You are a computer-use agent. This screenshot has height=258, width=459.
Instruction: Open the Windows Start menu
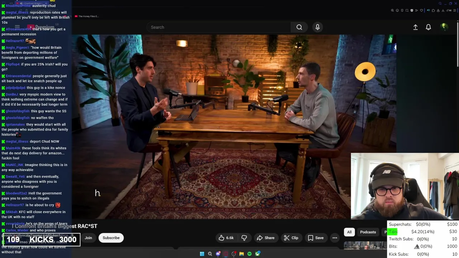tap(202, 254)
